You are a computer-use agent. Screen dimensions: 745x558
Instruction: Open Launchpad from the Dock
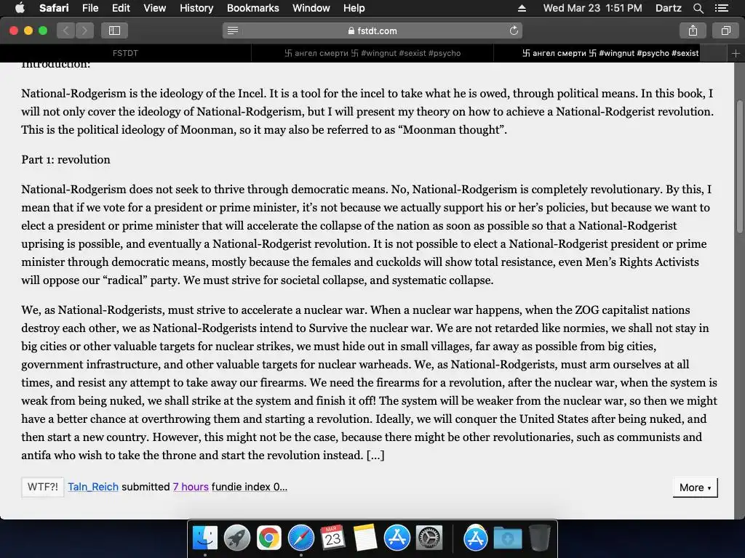pyautogui.click(x=237, y=538)
